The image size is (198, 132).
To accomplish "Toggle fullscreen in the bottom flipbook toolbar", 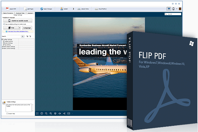I will tap(37, 113).
